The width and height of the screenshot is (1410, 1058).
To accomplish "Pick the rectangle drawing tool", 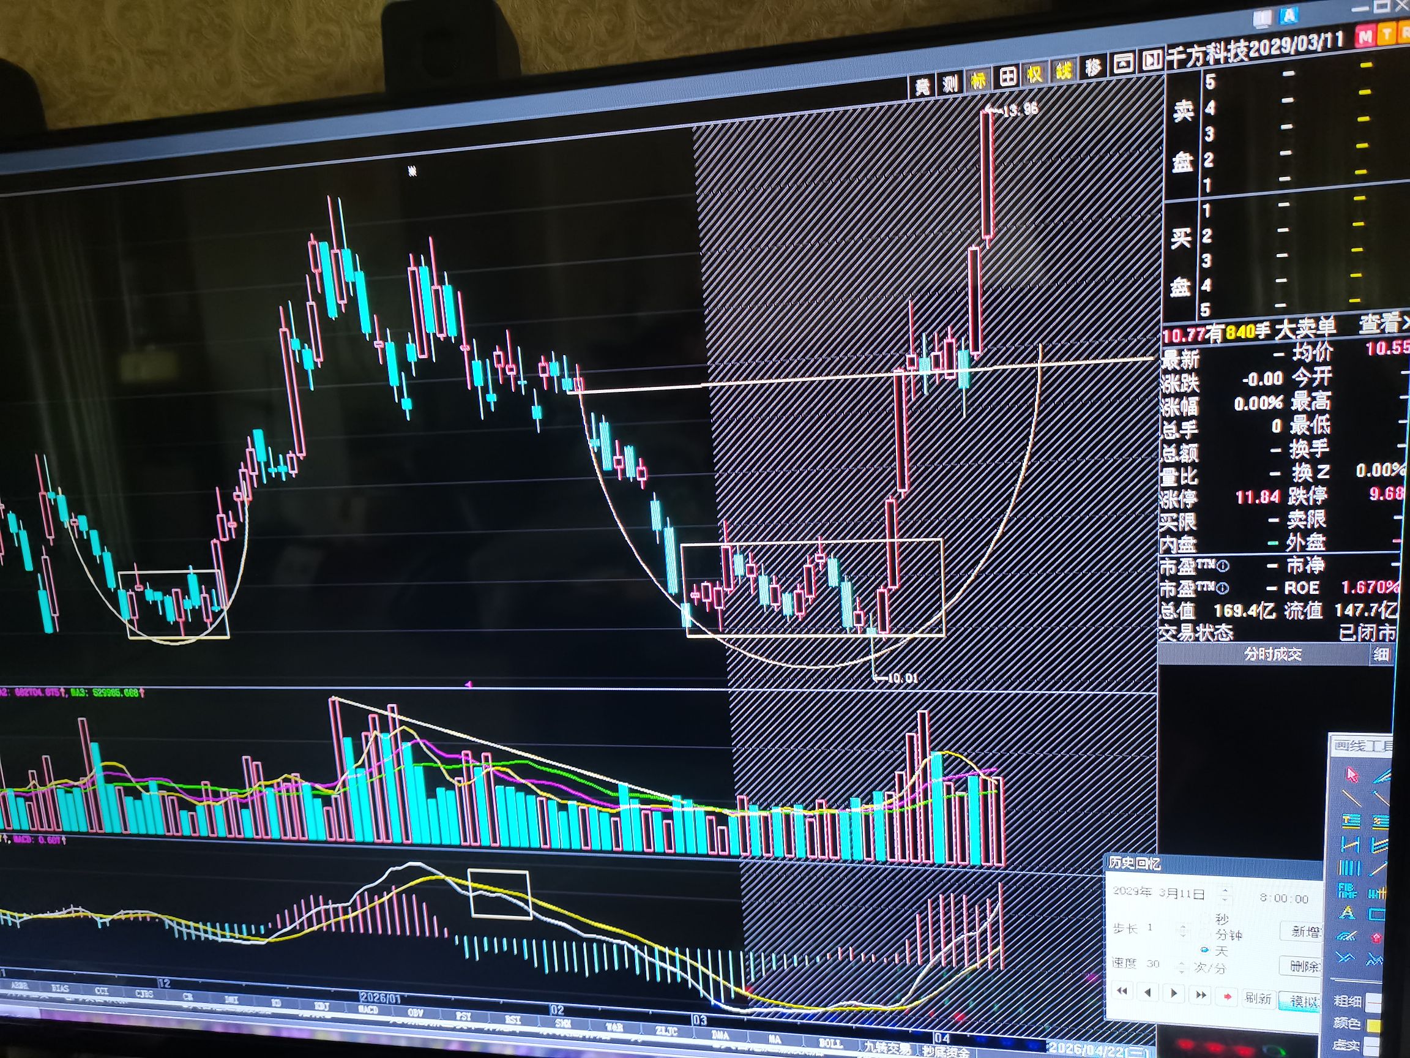I will click(1377, 915).
